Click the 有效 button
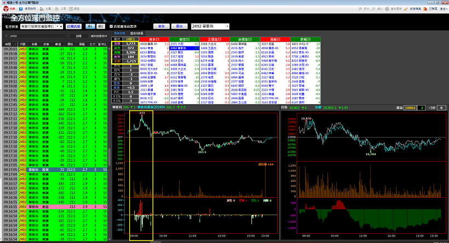This screenshot has height=243, width=449. (x=162, y=26)
